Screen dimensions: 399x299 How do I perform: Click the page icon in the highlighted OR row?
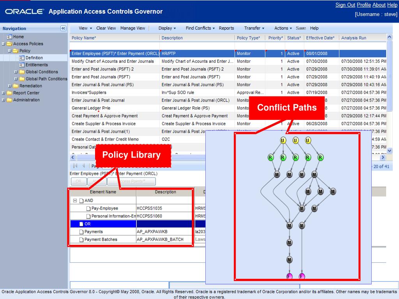click(81, 224)
